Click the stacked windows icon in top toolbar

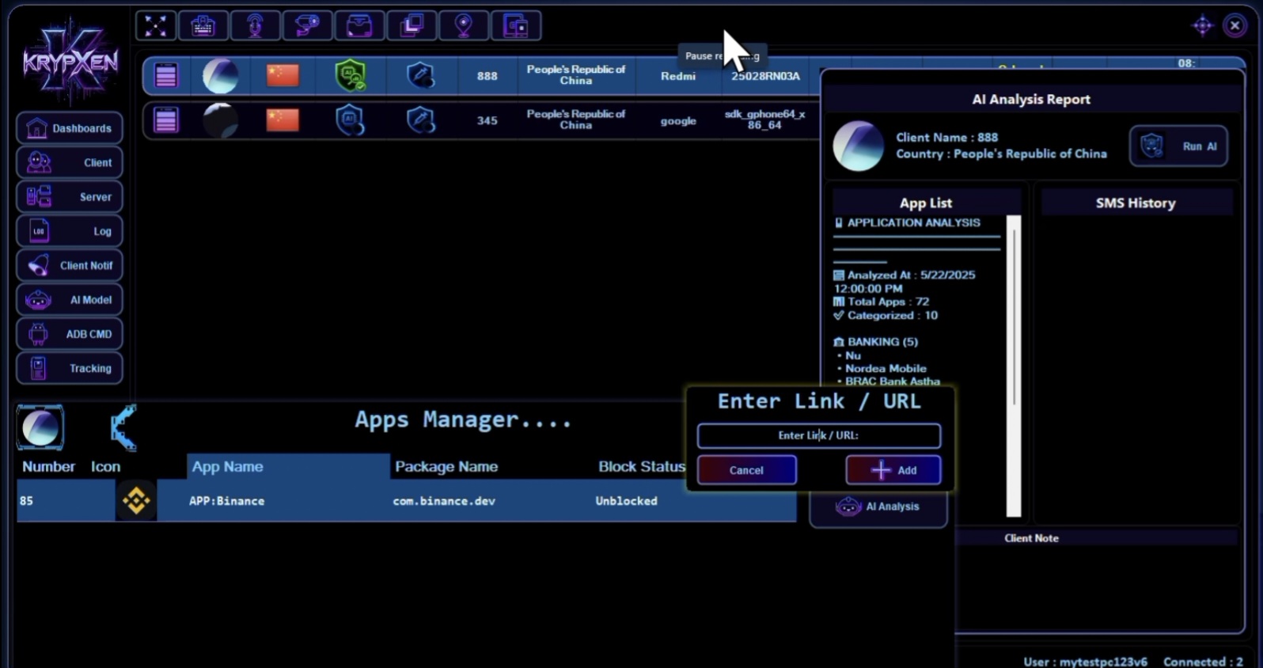point(412,26)
